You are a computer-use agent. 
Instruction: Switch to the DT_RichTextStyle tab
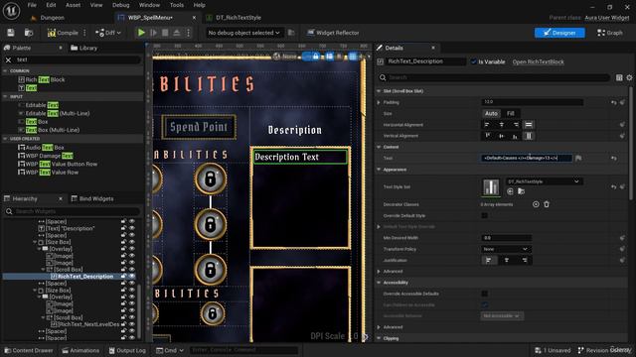[x=238, y=18]
